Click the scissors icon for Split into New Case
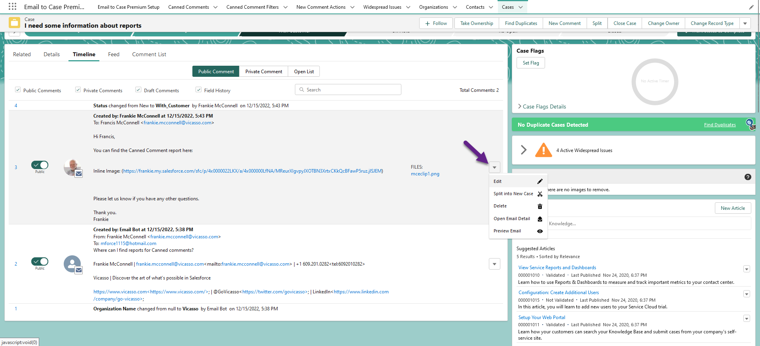This screenshot has width=760, height=346. (540, 194)
